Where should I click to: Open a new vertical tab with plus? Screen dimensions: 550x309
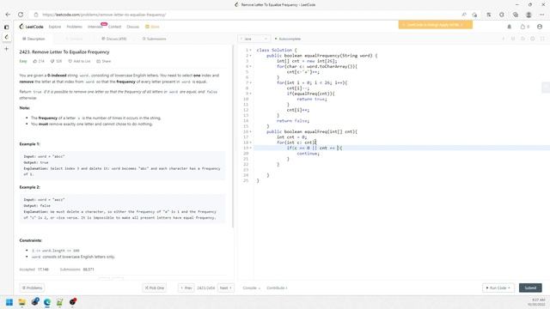(6, 49)
